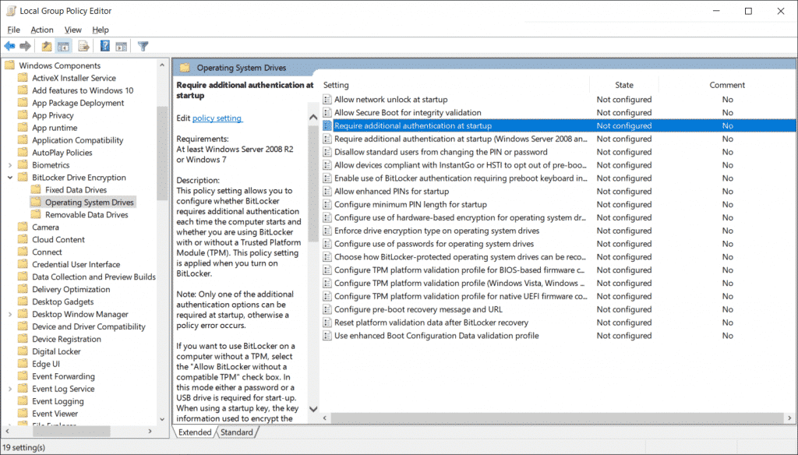The image size is (798, 455).
Task: Select the Delivery Optimization tree item
Action: pyautogui.click(x=71, y=289)
